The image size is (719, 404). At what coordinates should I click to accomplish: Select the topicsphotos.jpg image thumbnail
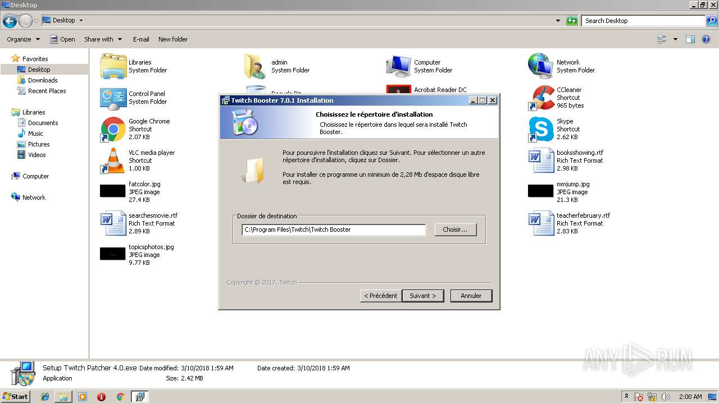point(113,254)
